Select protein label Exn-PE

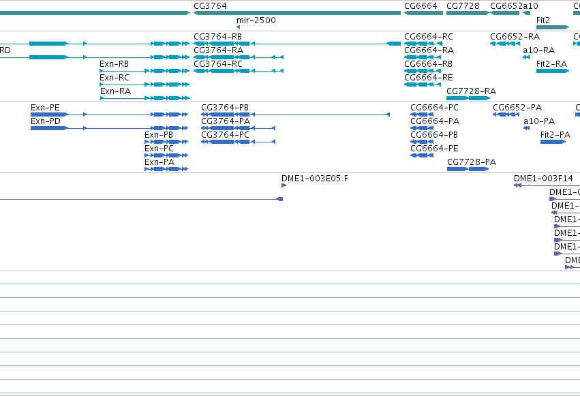(45, 108)
